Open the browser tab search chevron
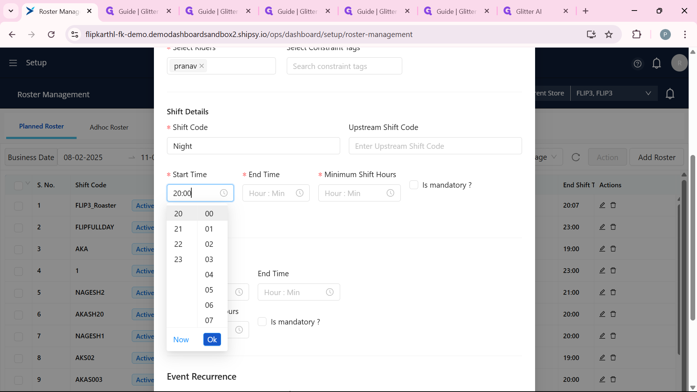The height and width of the screenshot is (392, 697). pos(11,11)
